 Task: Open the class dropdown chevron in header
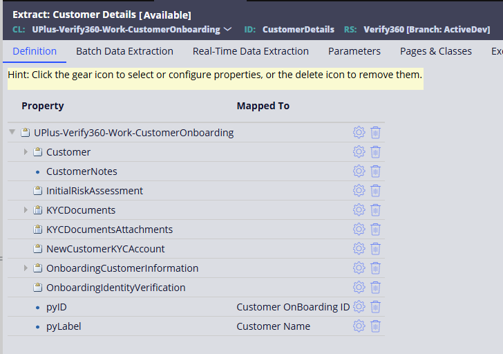227,30
